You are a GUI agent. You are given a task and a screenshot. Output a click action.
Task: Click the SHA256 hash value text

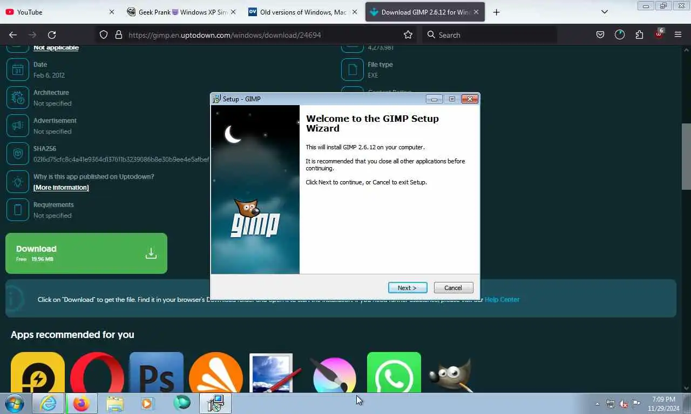coord(121,160)
